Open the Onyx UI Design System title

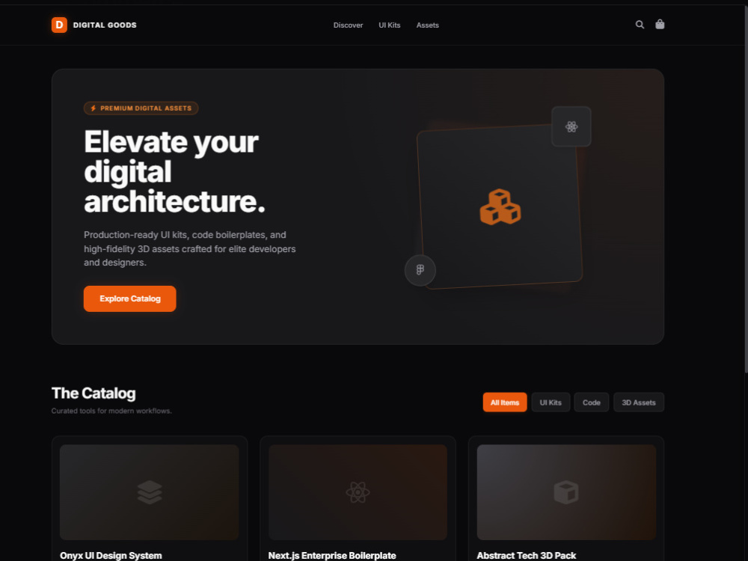pos(111,555)
